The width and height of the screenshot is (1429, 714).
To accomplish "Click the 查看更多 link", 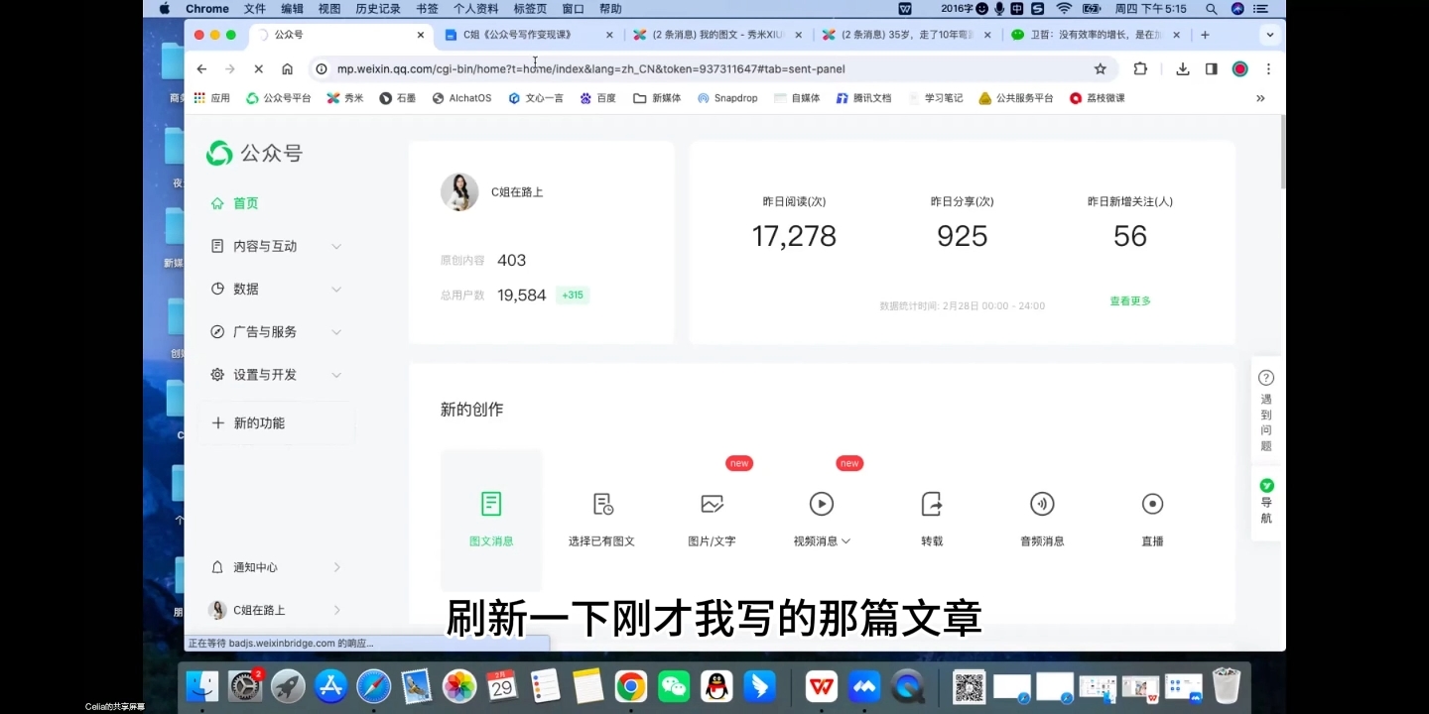I will point(1130,299).
